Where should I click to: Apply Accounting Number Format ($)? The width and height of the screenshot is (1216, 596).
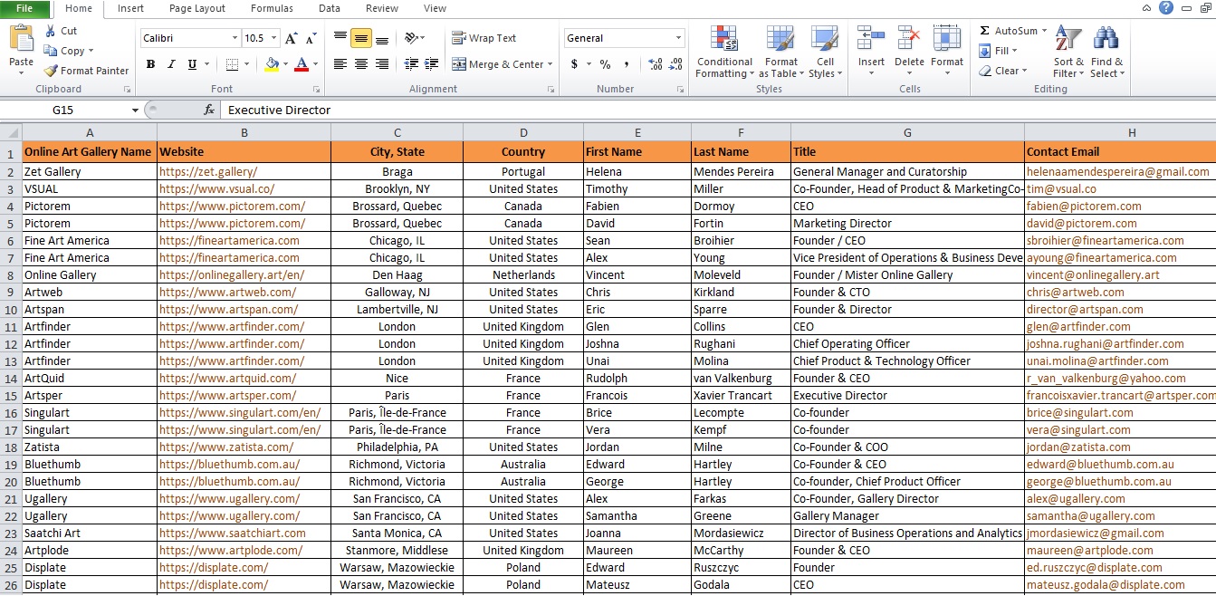click(x=574, y=64)
